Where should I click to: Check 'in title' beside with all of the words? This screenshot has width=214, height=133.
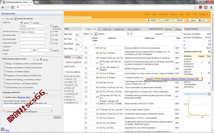[x=51, y=32]
